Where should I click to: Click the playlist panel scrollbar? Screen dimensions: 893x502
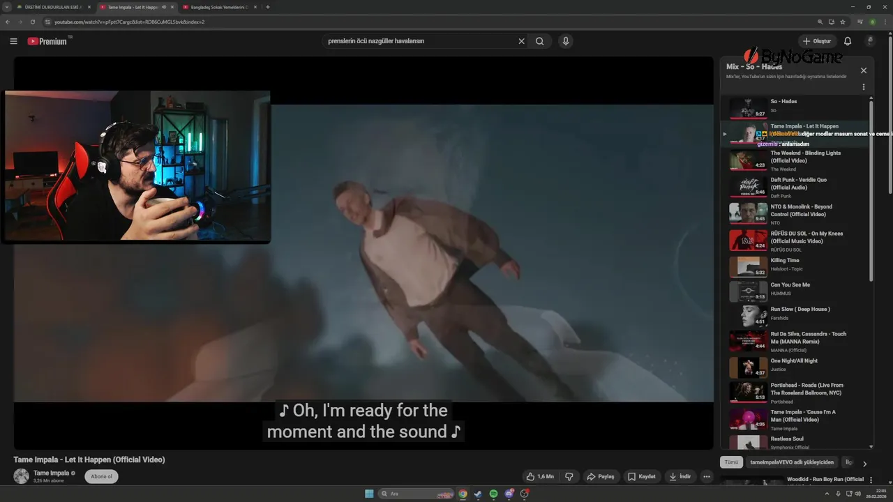(871, 192)
